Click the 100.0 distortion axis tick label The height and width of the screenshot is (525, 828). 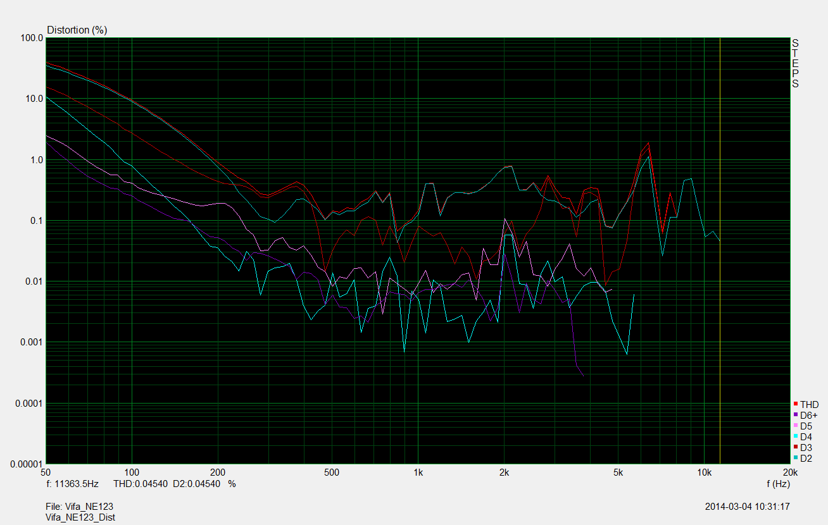click(32, 38)
